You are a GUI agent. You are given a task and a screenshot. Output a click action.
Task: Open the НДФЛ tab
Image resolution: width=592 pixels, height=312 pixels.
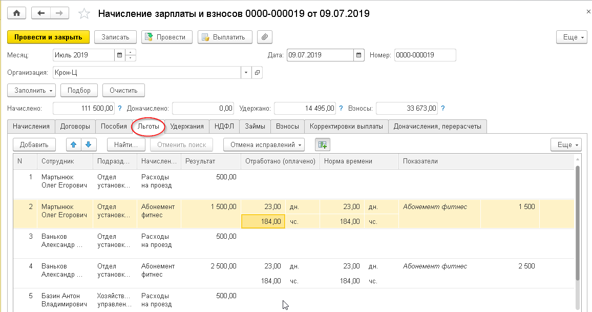point(224,127)
